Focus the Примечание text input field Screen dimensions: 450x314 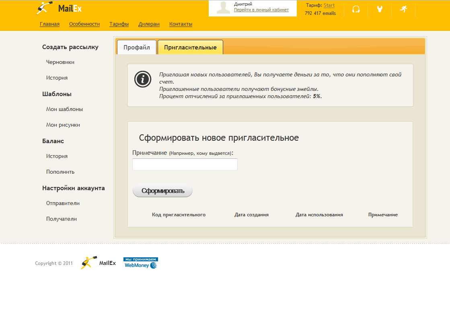[185, 164]
